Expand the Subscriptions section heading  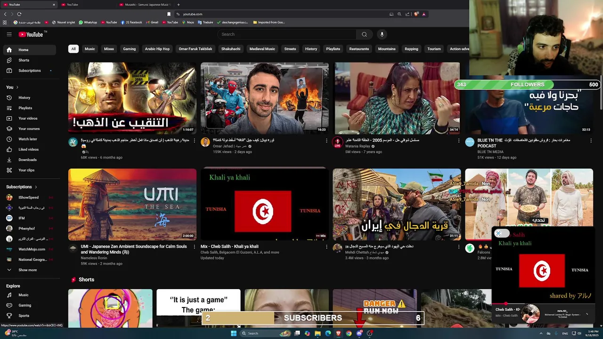pos(22,187)
